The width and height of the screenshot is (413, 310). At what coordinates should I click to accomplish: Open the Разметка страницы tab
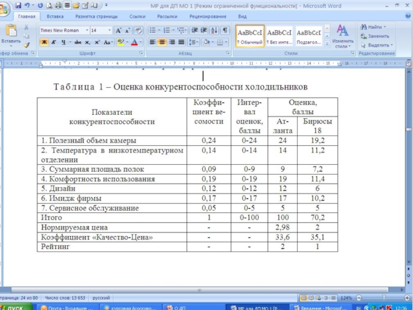[96, 17]
